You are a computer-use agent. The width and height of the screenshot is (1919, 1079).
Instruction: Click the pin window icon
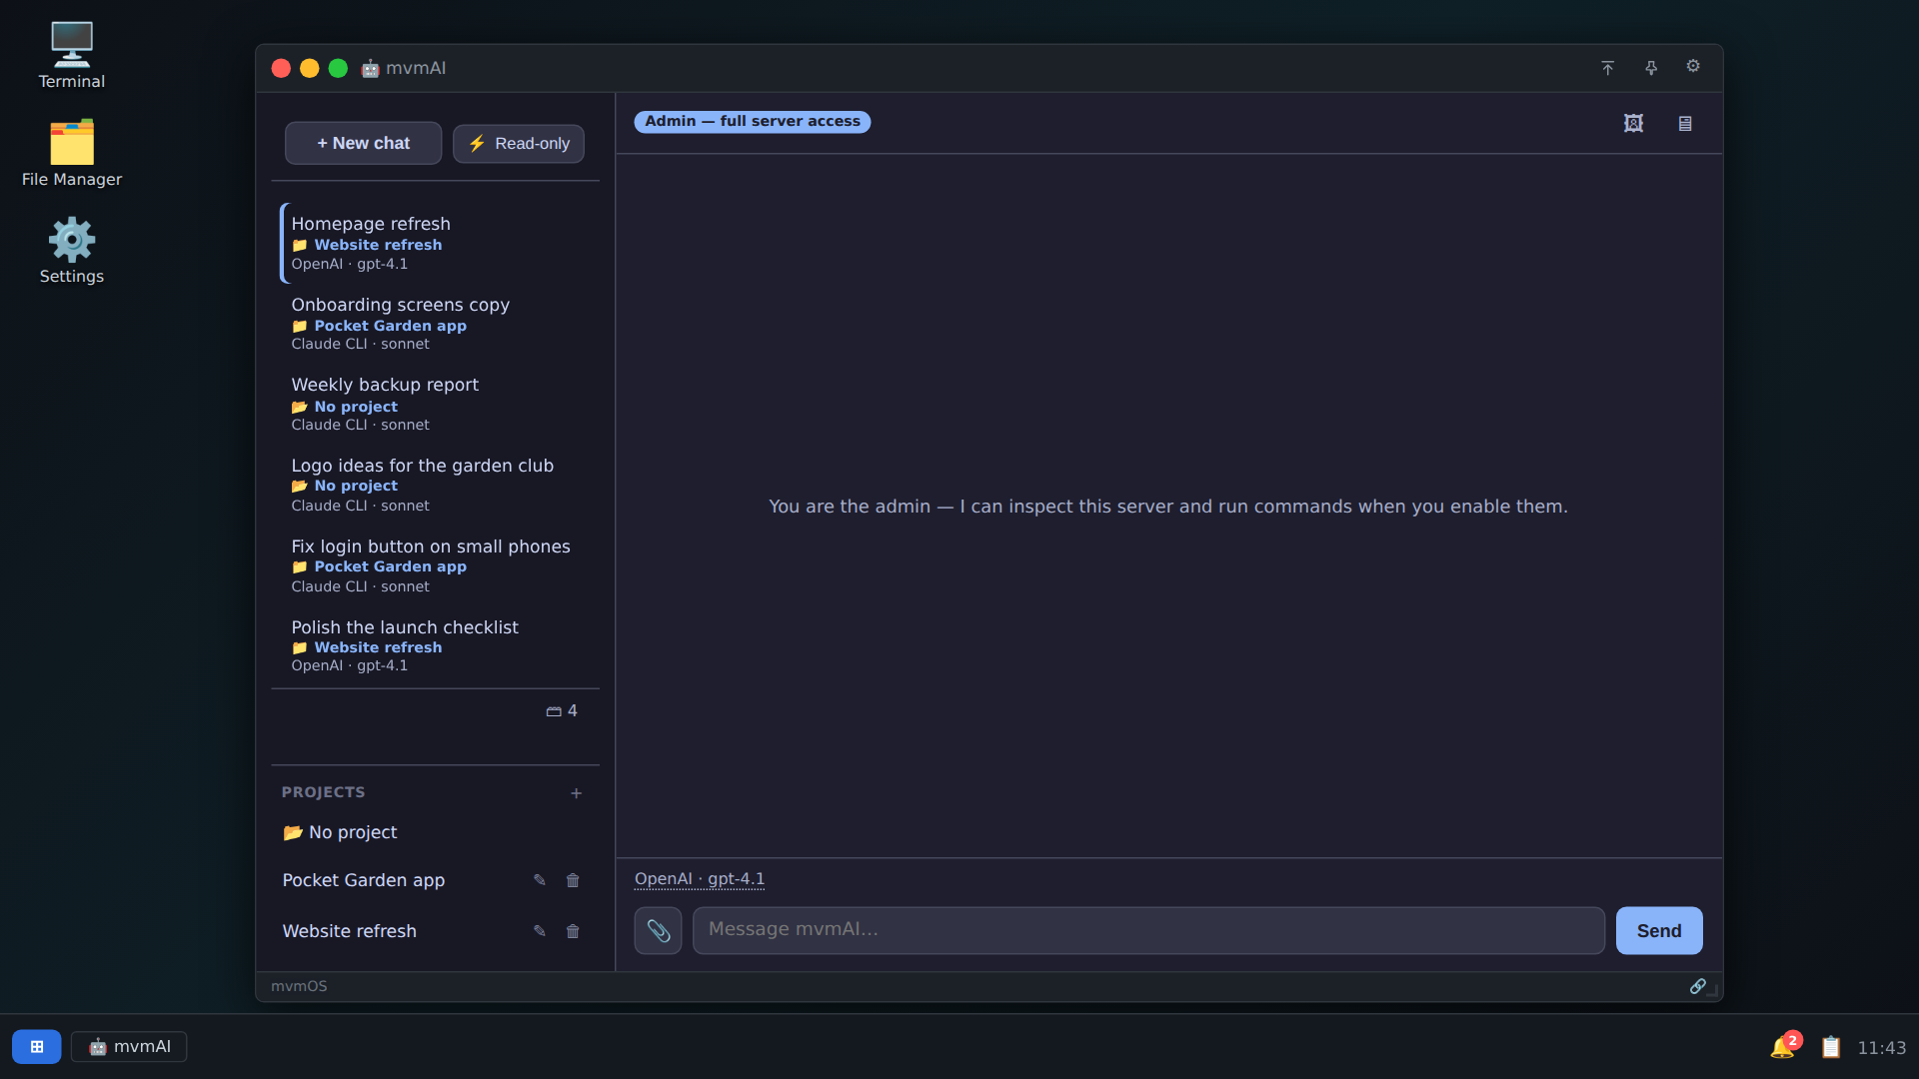coord(1651,68)
